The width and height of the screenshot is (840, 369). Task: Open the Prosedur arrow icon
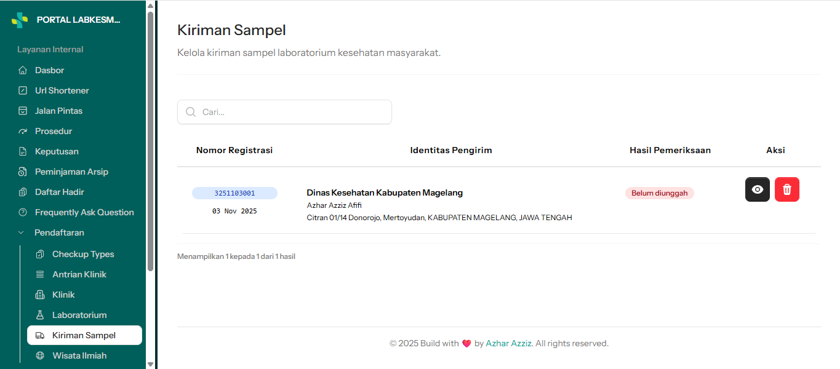pos(23,131)
